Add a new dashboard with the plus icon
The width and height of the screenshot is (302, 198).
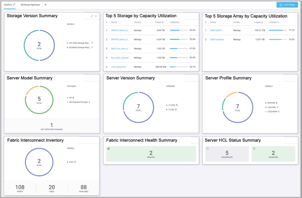pyautogui.click(x=45, y=5)
